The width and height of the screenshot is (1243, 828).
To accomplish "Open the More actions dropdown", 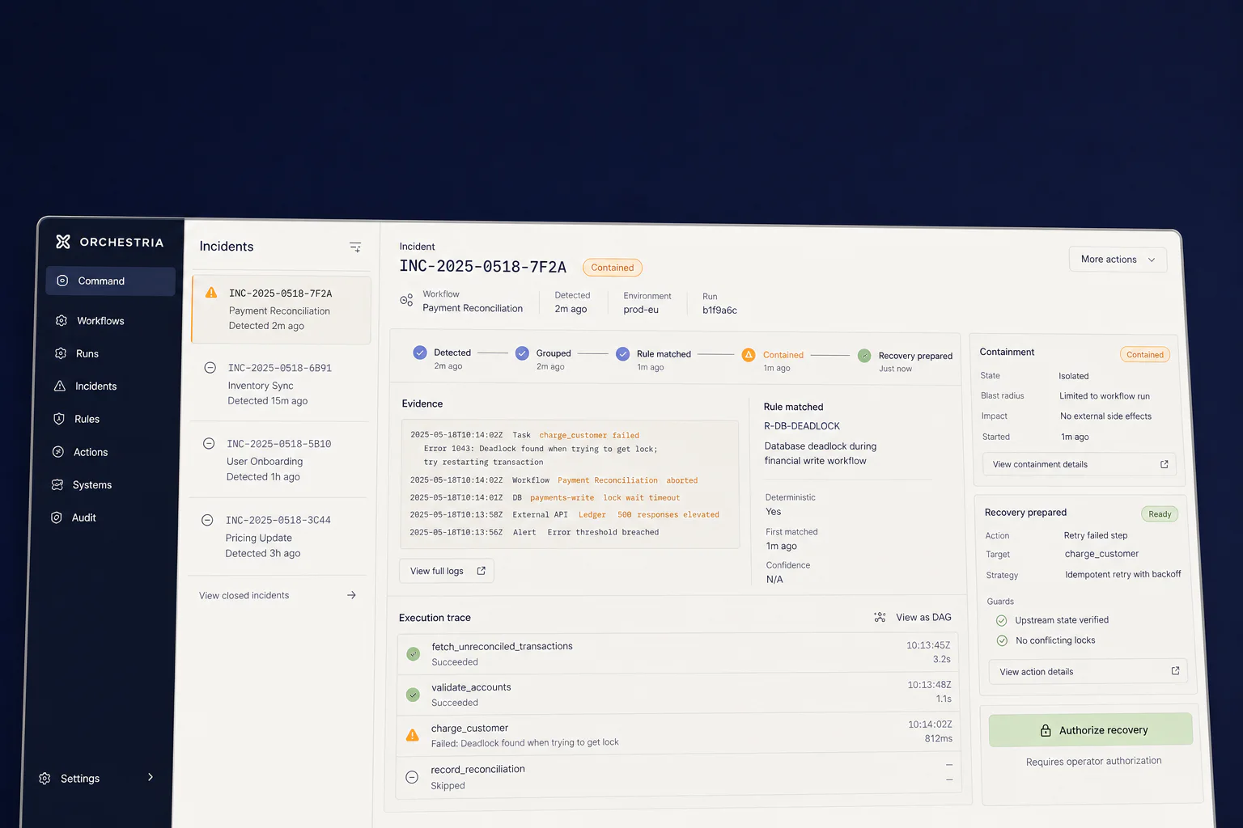I will coord(1118,260).
